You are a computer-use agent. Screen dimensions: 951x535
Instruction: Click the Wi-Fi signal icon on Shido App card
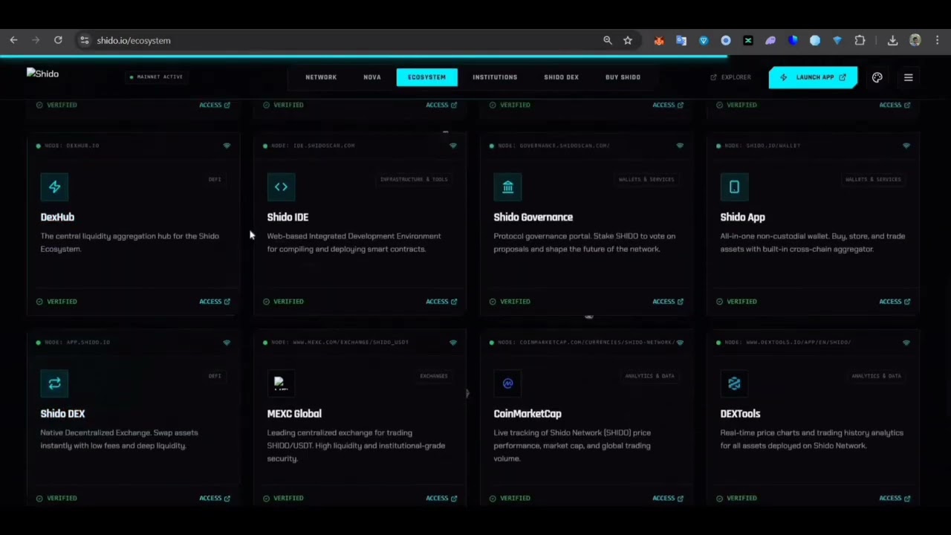tap(906, 146)
